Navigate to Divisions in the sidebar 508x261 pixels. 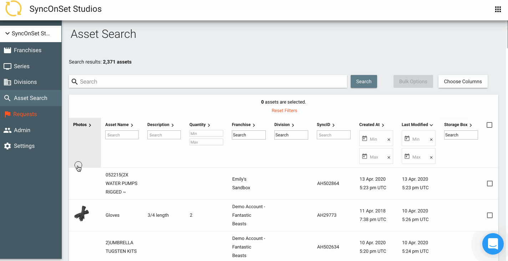tap(25, 82)
